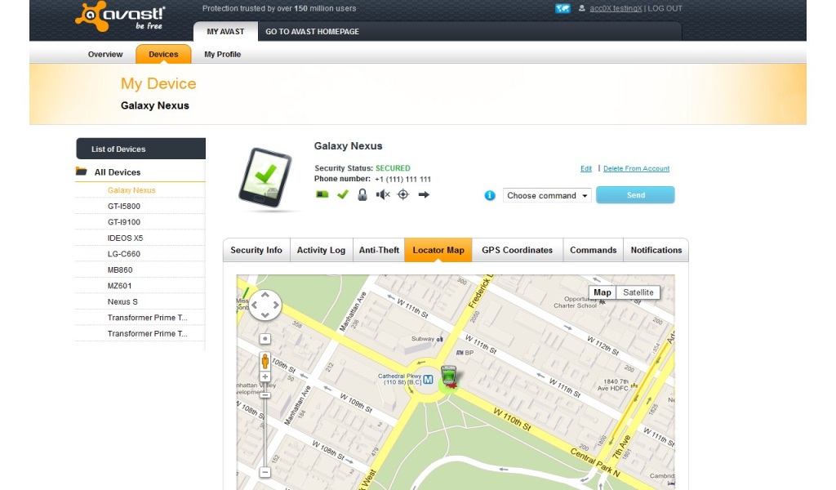Mute the device using the speaker icon
This screenshot has width=836, height=490.
380,194
